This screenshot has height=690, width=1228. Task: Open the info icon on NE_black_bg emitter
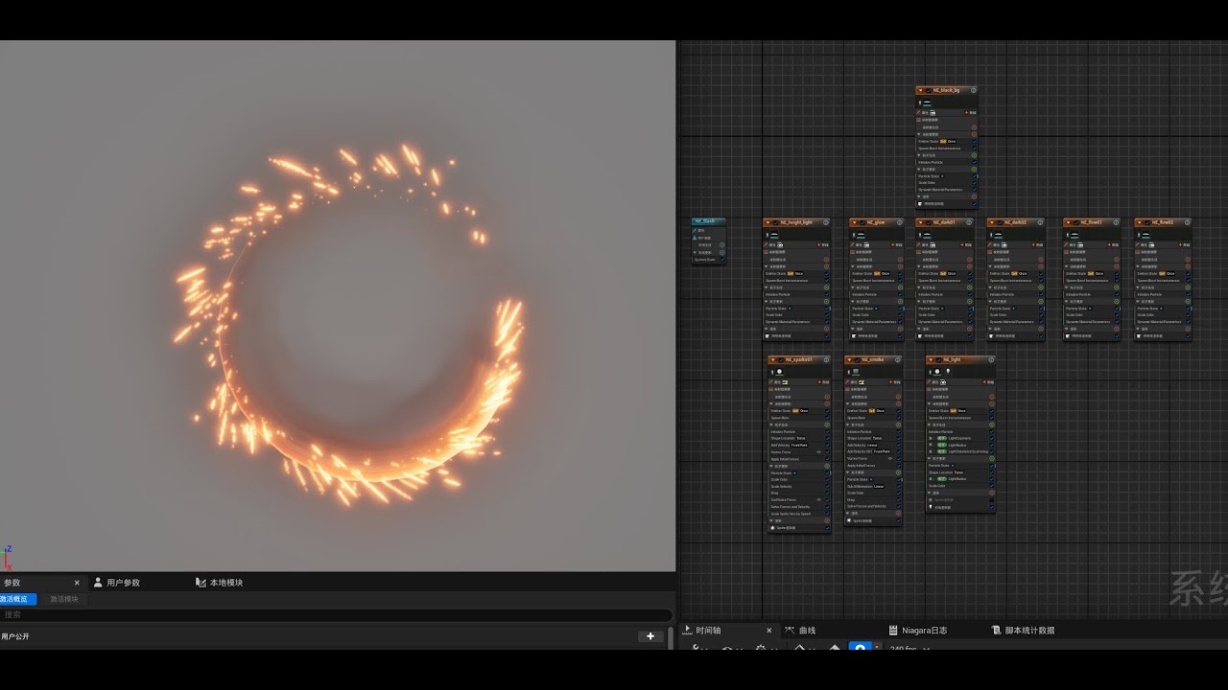pyautogui.click(x=974, y=90)
